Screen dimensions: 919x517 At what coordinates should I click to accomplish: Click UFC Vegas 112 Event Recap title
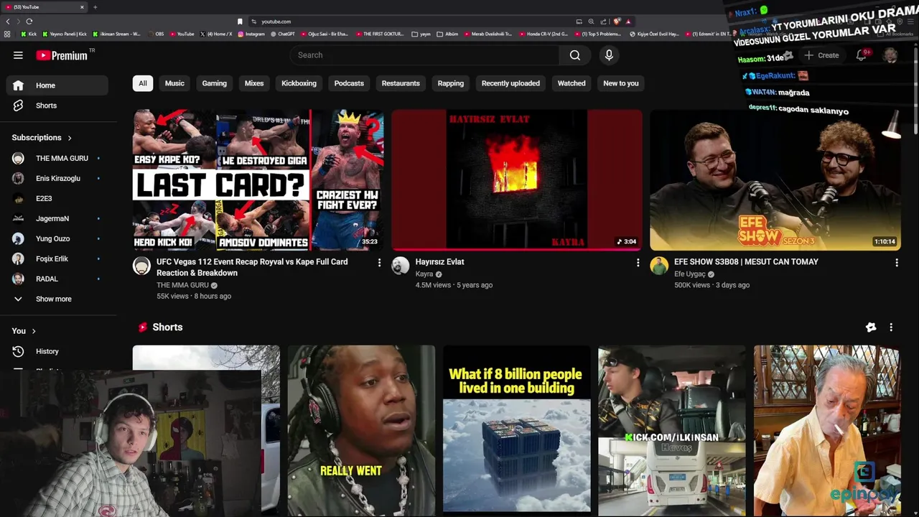point(252,267)
